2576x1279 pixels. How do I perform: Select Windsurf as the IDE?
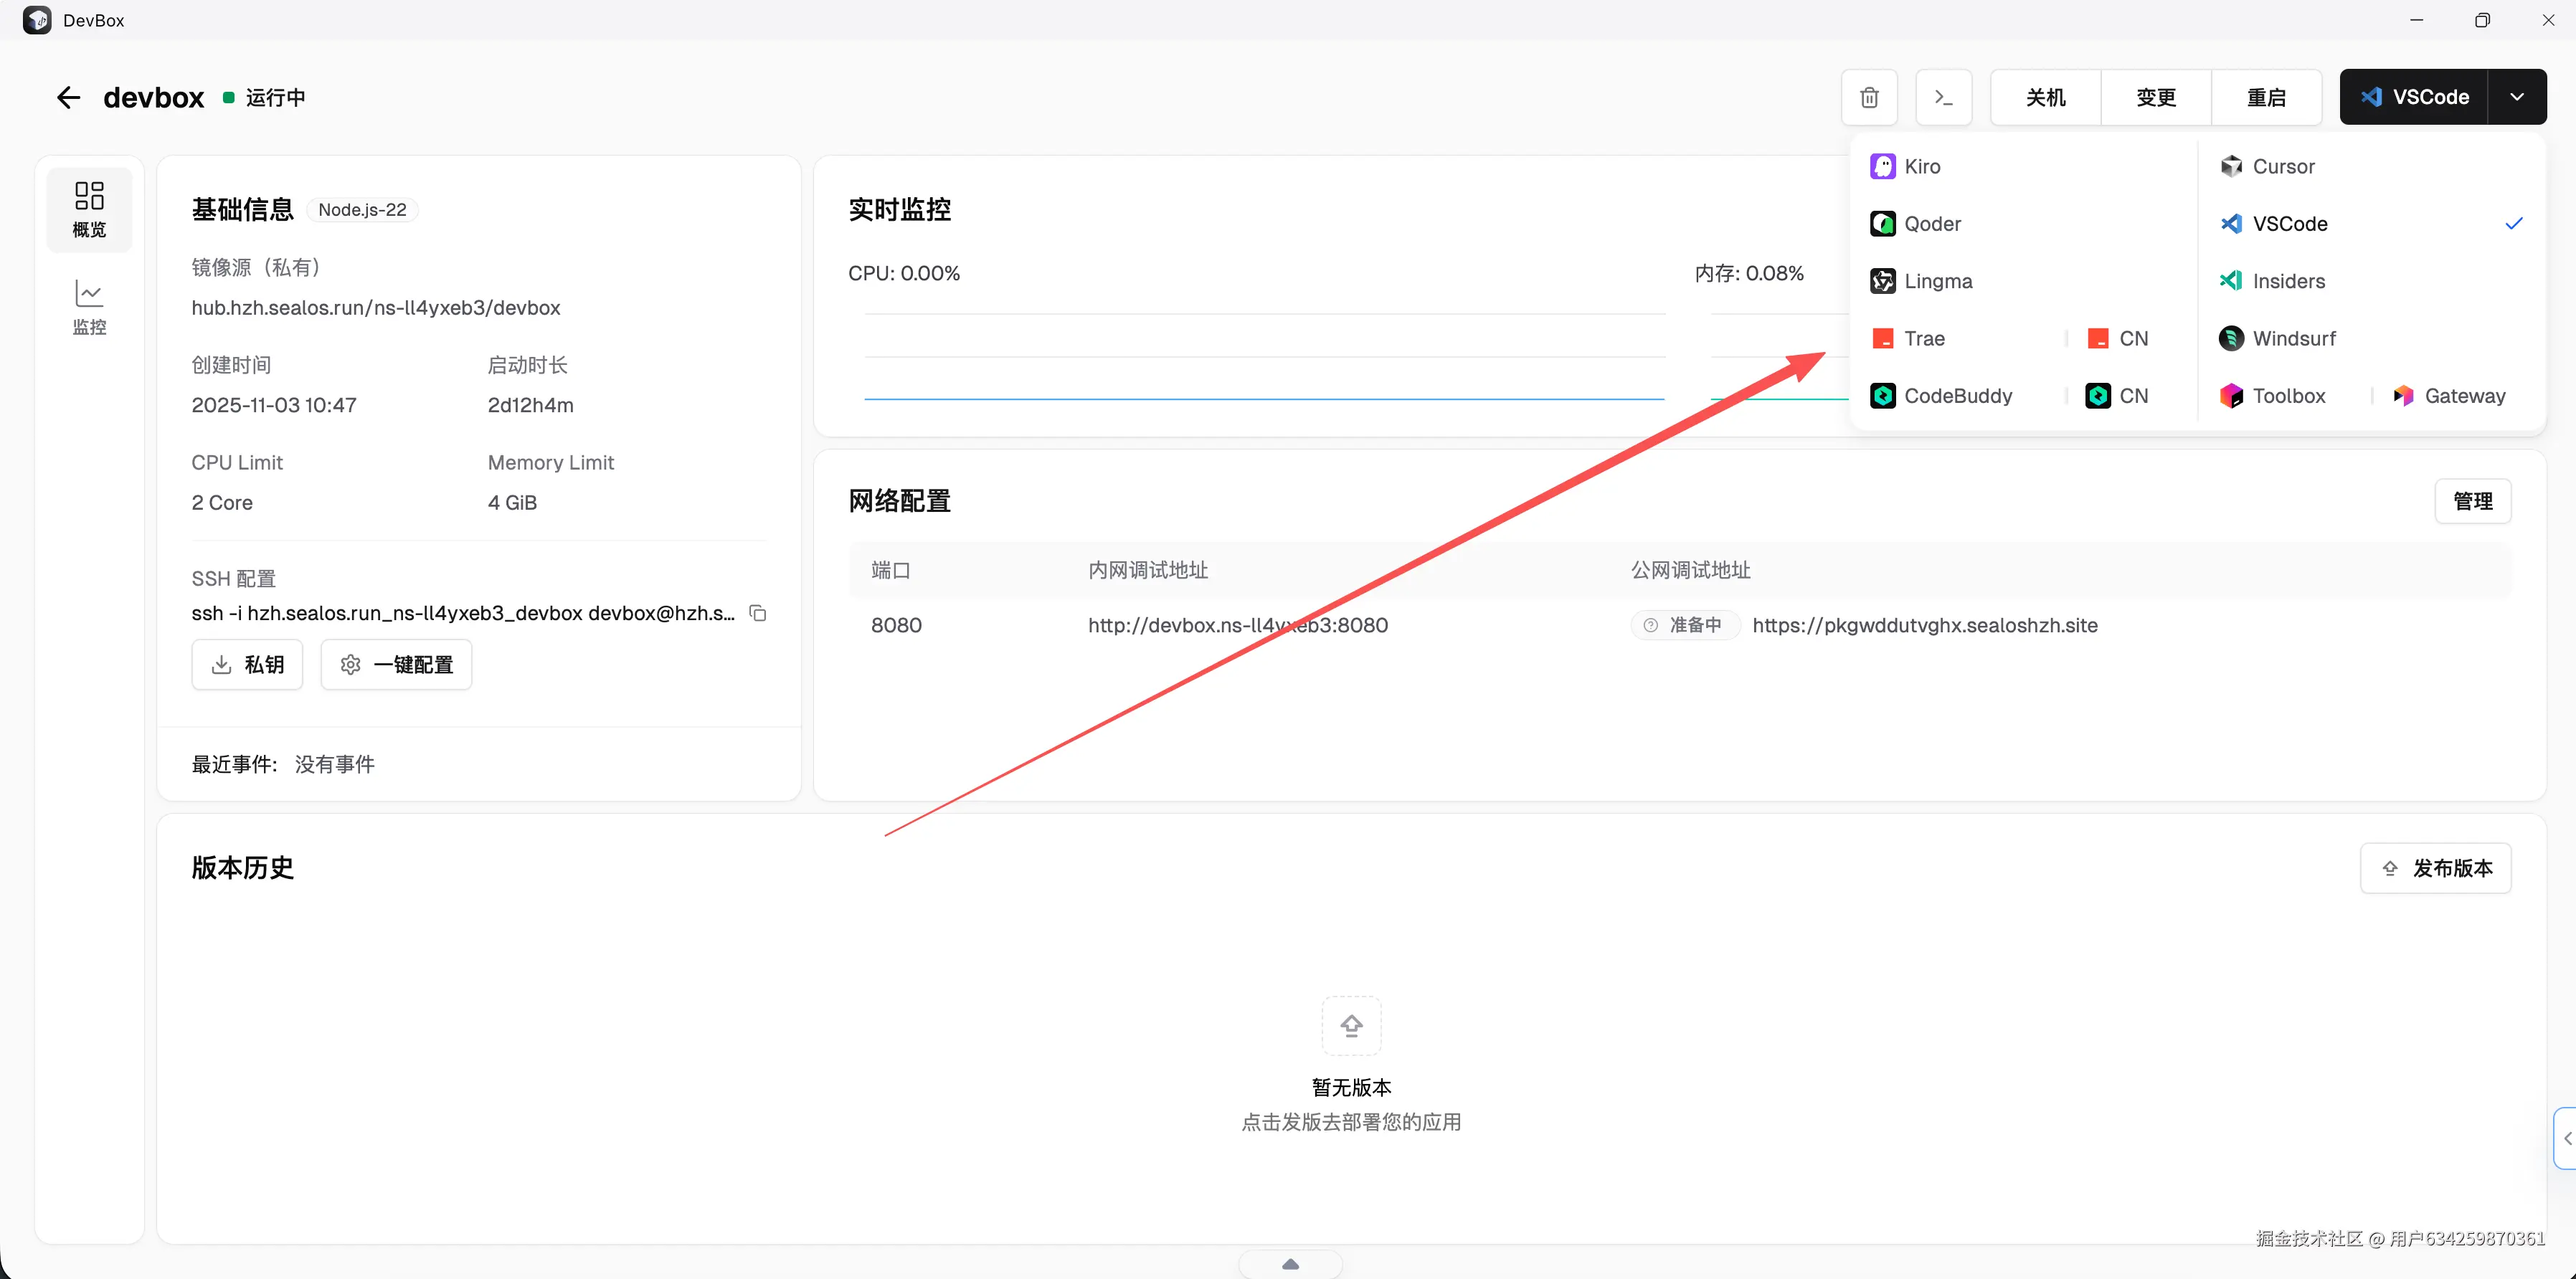coord(2293,338)
